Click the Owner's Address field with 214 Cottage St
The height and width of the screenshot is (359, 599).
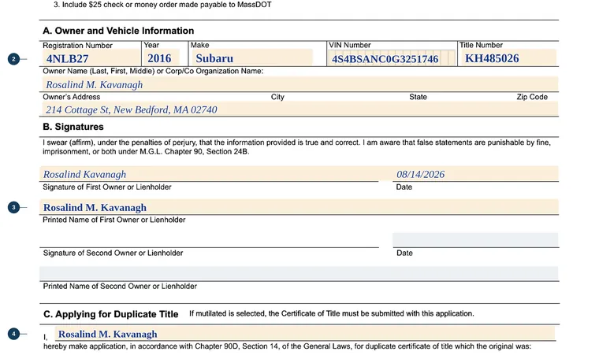[x=299, y=109]
